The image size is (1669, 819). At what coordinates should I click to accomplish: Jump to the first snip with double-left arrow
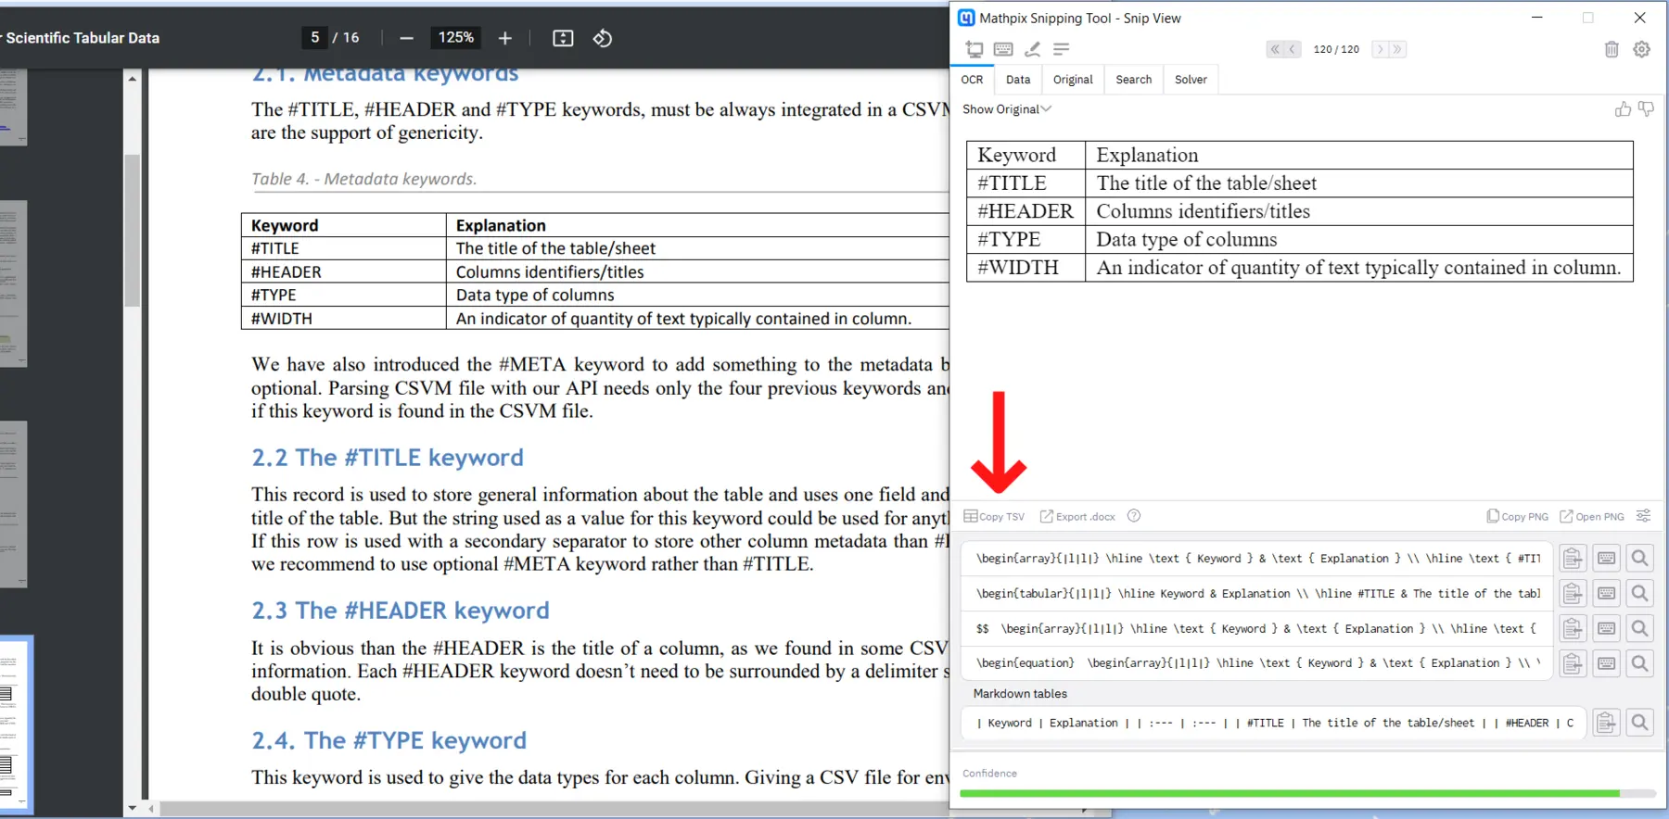tap(1275, 49)
